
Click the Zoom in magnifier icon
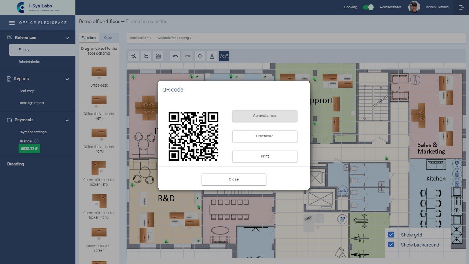[134, 56]
